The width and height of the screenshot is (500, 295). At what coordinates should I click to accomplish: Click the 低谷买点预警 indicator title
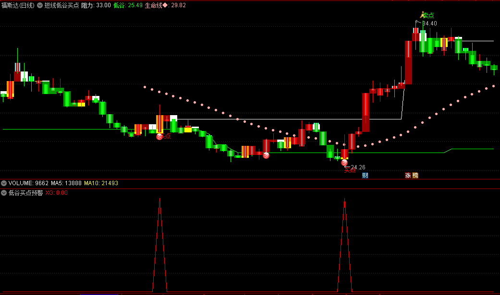[26, 193]
